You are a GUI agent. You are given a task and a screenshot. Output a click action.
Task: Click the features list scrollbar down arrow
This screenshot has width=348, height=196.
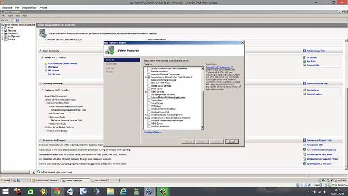pyautogui.click(x=202, y=128)
